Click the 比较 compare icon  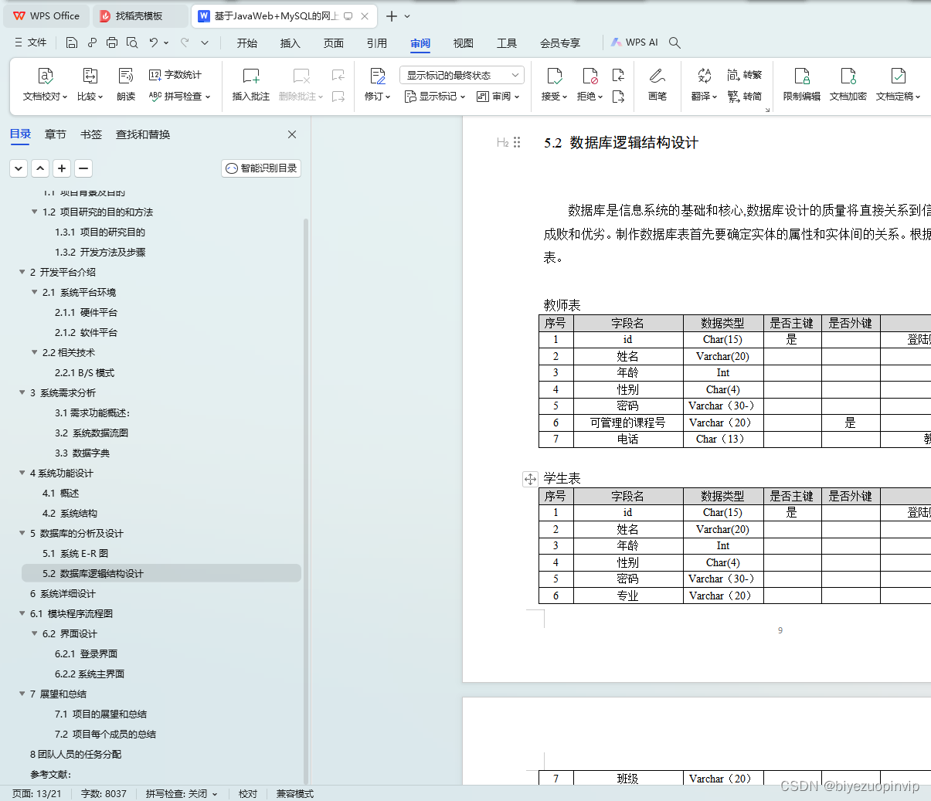pos(90,76)
